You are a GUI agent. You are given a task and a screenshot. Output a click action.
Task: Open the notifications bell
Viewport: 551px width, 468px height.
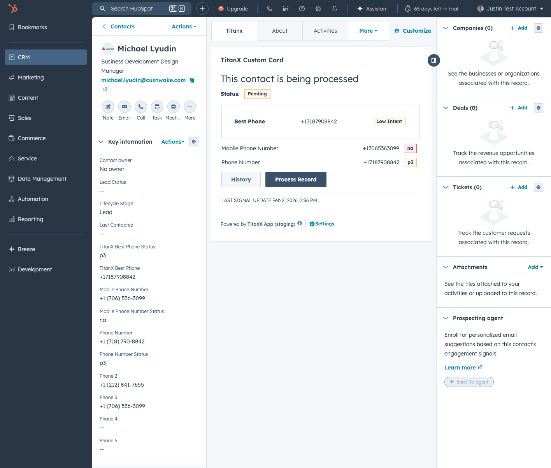tap(335, 9)
